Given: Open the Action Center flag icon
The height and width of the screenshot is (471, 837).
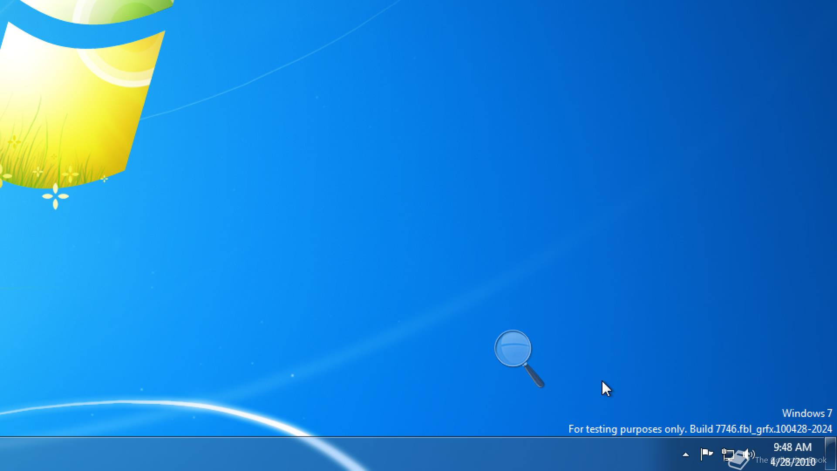Looking at the screenshot, I should point(706,454).
